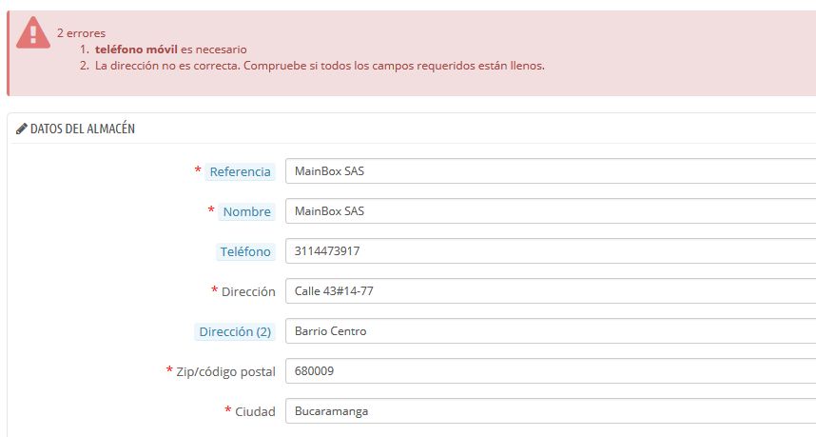Click the Zip/código postal label
This screenshot has width=816, height=437.
[227, 372]
